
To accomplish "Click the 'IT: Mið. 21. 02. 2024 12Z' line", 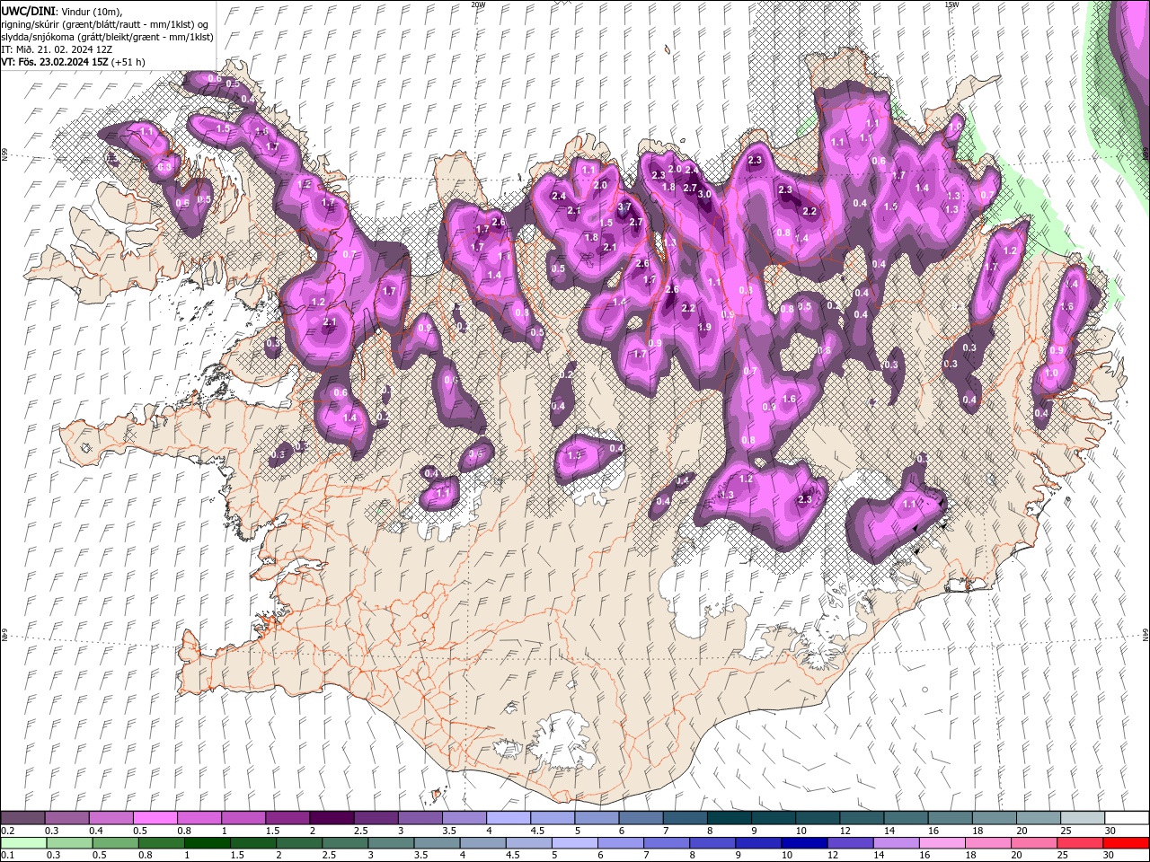I will 57,49.
